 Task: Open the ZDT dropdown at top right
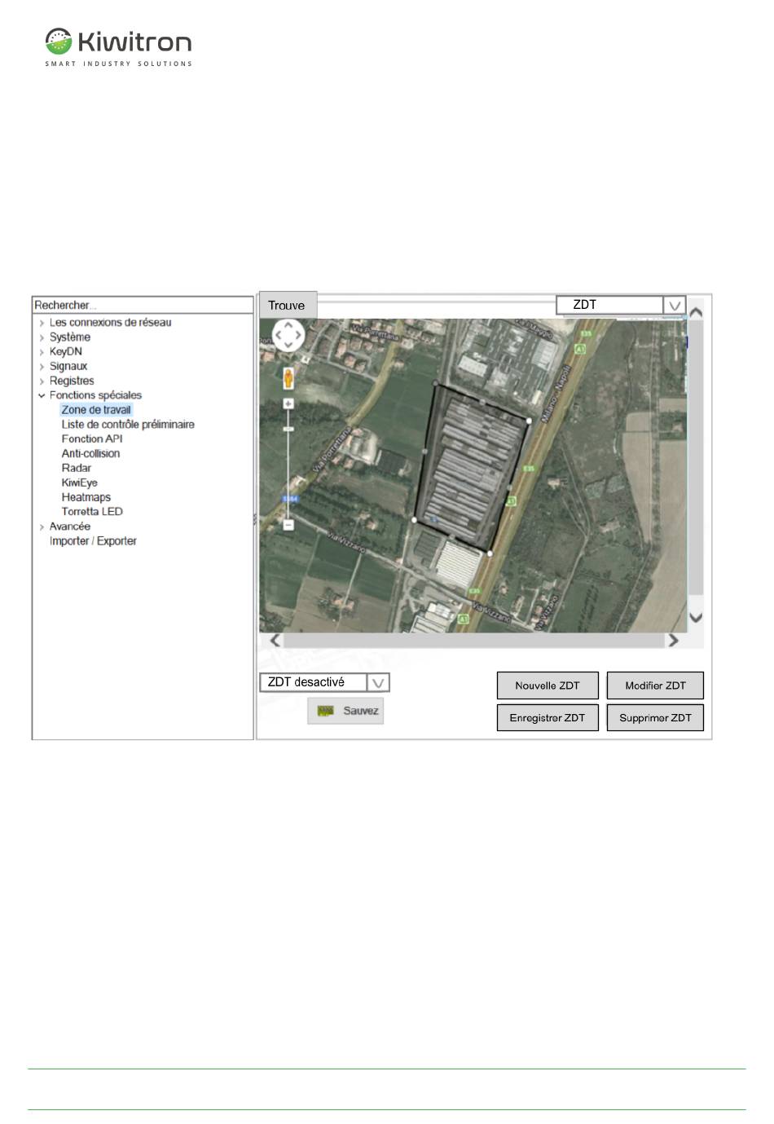pos(674,306)
